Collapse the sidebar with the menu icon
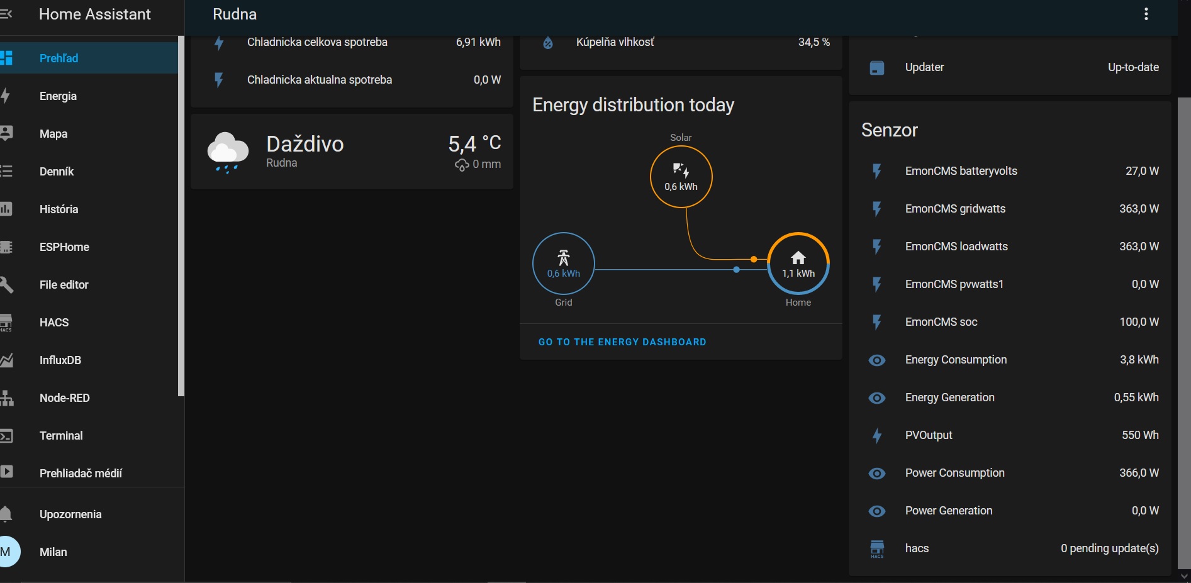Image resolution: width=1191 pixels, height=583 pixels. click(x=6, y=14)
